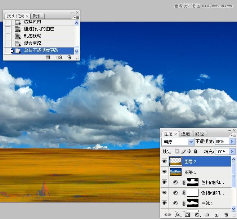Click mask link icon of second 色相/饱和 layer
The image size is (237, 219).
tap(184, 193)
